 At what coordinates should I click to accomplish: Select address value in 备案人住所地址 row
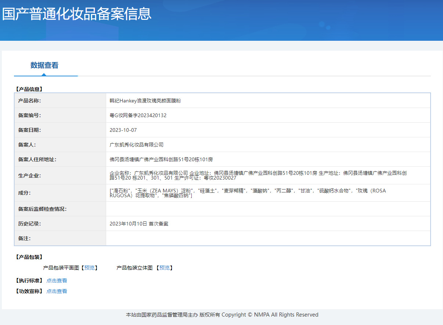click(161, 159)
